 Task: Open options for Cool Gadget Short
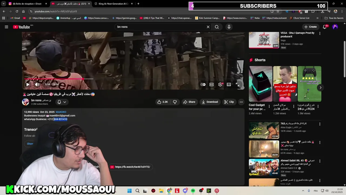click(269, 106)
